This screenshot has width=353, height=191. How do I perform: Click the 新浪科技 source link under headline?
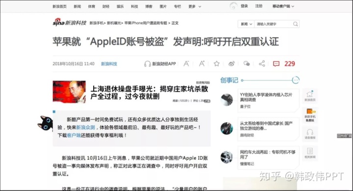pyautogui.click(x=109, y=64)
